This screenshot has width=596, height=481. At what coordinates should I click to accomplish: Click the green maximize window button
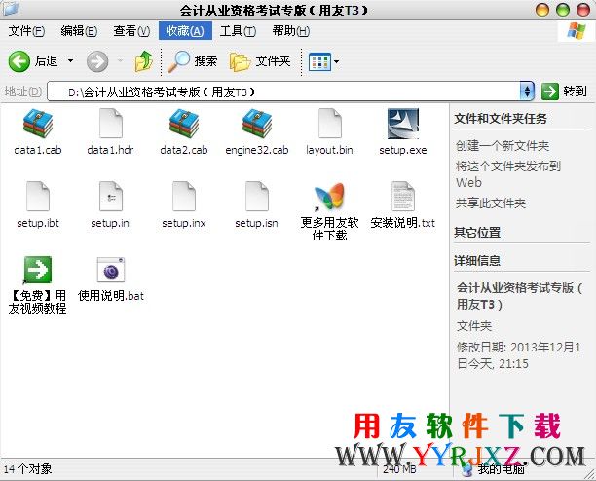click(x=563, y=10)
